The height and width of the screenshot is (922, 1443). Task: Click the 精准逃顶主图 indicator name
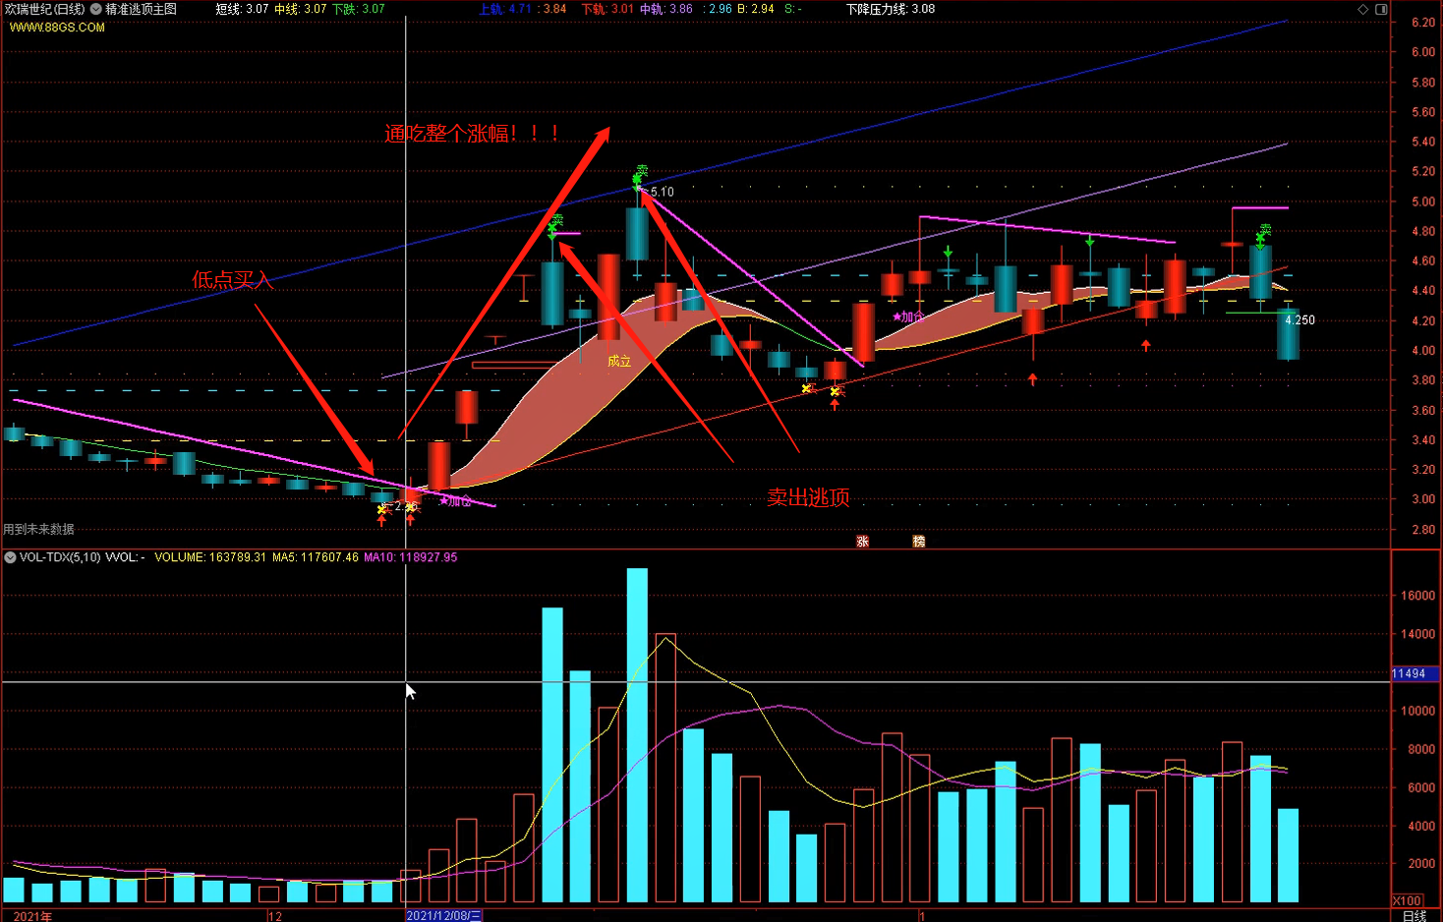[x=142, y=9]
